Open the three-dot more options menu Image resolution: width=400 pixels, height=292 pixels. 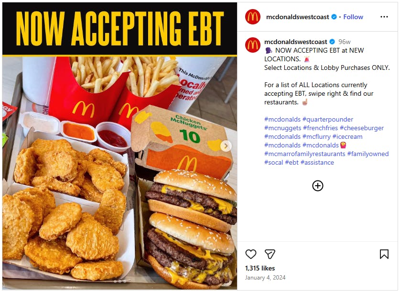[x=384, y=17]
